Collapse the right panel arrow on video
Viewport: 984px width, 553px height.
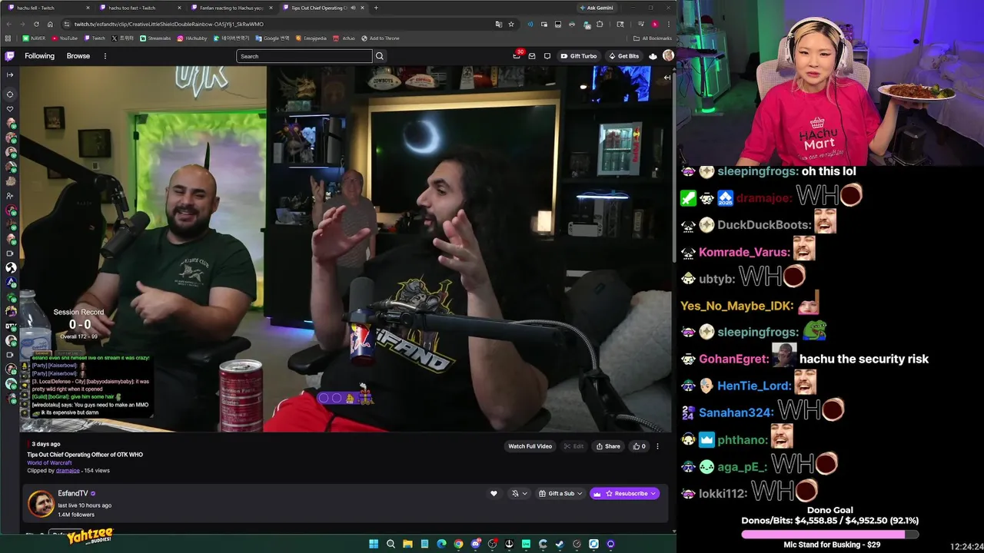[667, 77]
